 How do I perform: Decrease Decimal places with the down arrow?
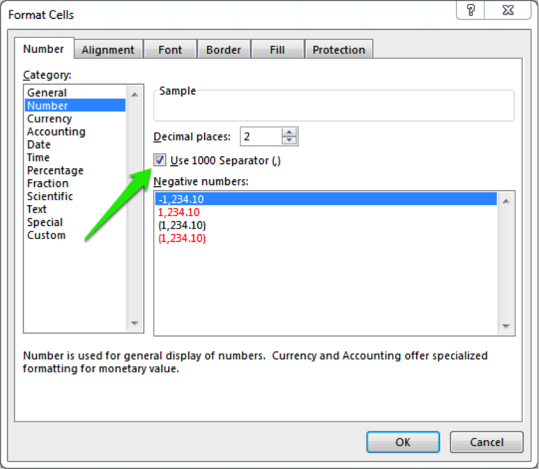(290, 140)
